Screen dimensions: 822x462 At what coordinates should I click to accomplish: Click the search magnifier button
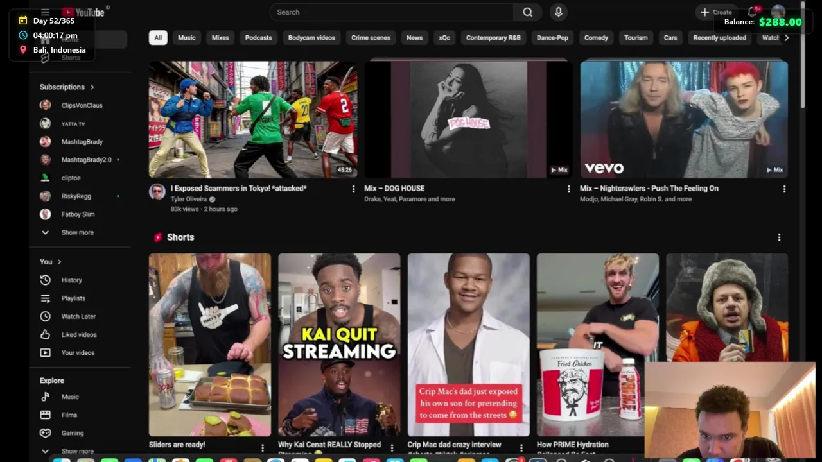pos(527,12)
